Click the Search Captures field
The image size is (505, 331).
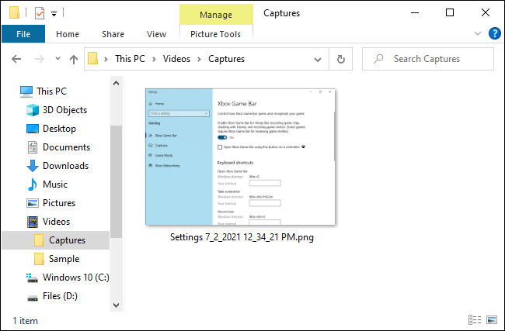pyautogui.click(x=435, y=59)
